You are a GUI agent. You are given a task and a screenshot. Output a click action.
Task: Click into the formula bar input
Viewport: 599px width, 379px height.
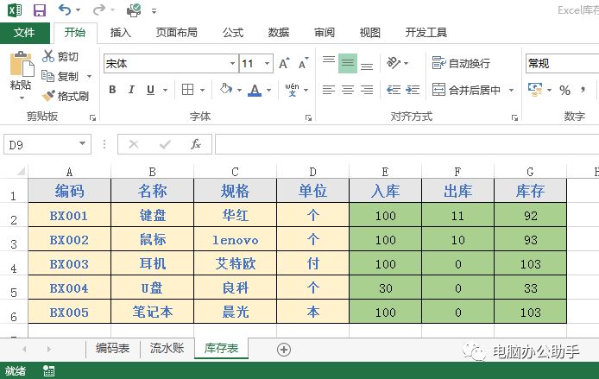coord(407,144)
